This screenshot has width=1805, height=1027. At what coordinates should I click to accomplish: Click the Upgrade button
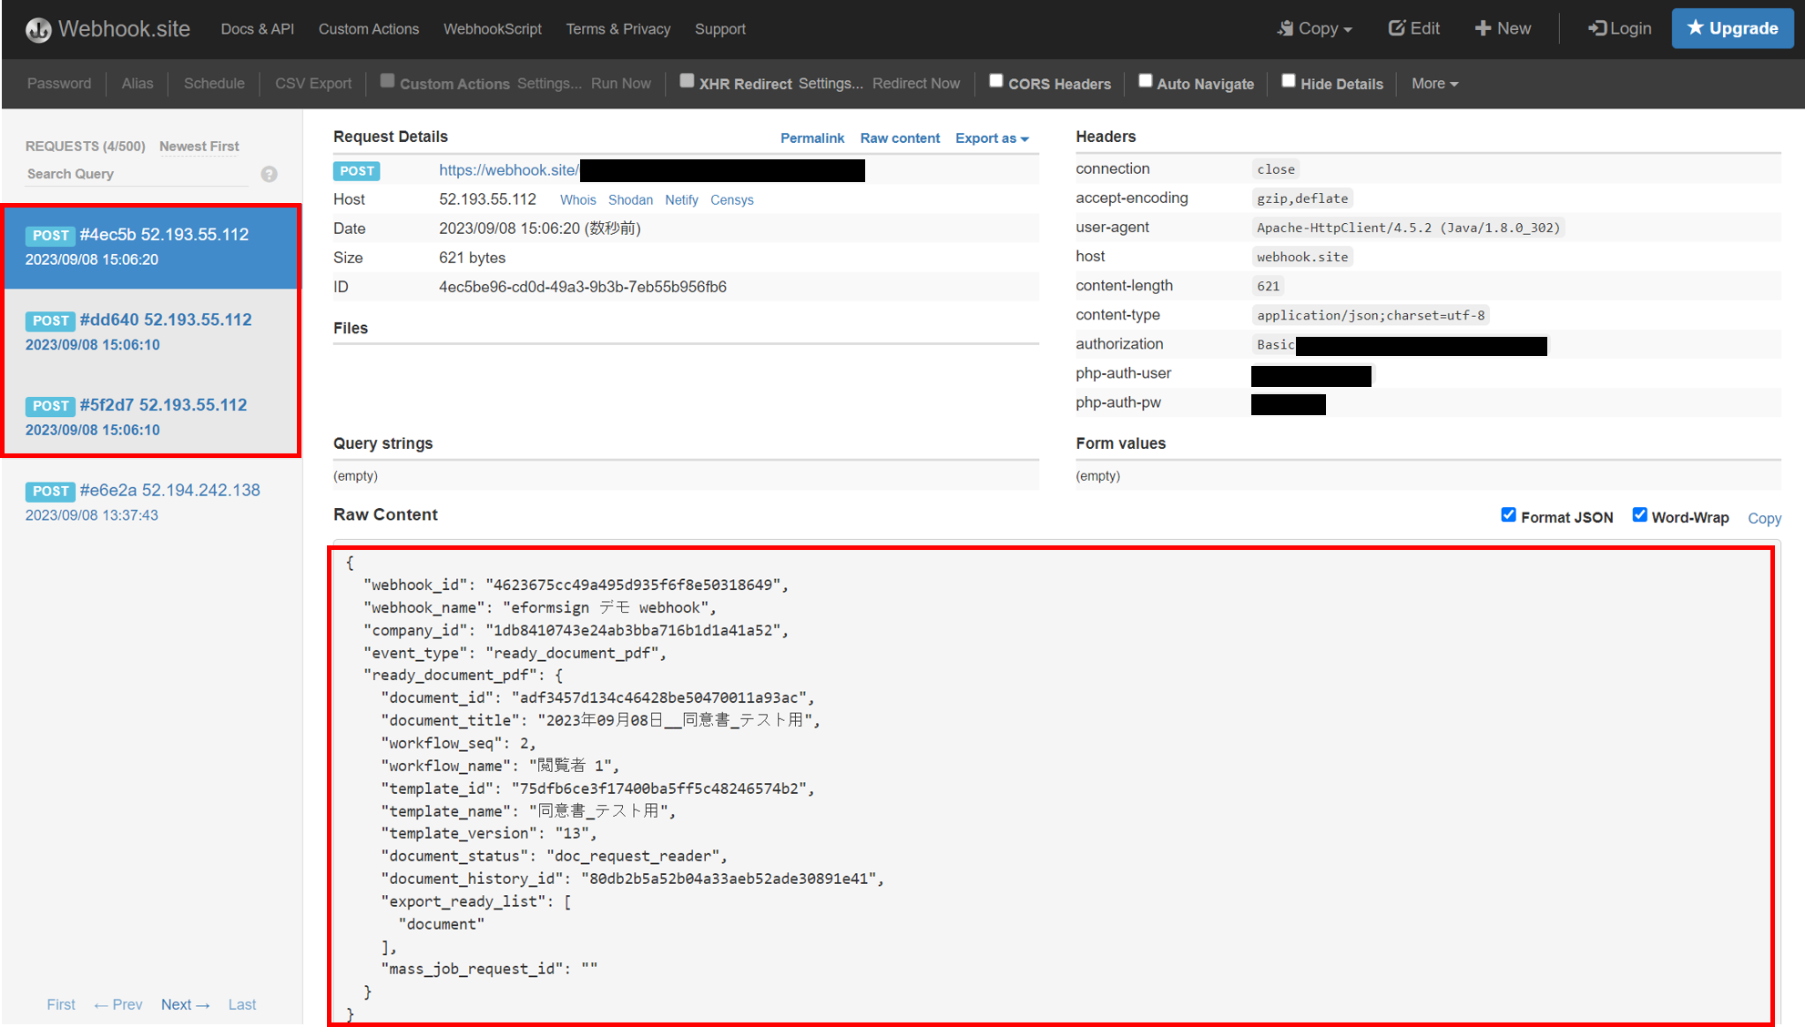[x=1732, y=28]
